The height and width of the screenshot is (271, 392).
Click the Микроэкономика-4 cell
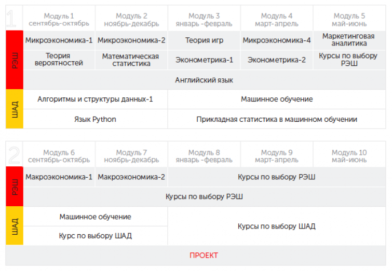pos(277,40)
